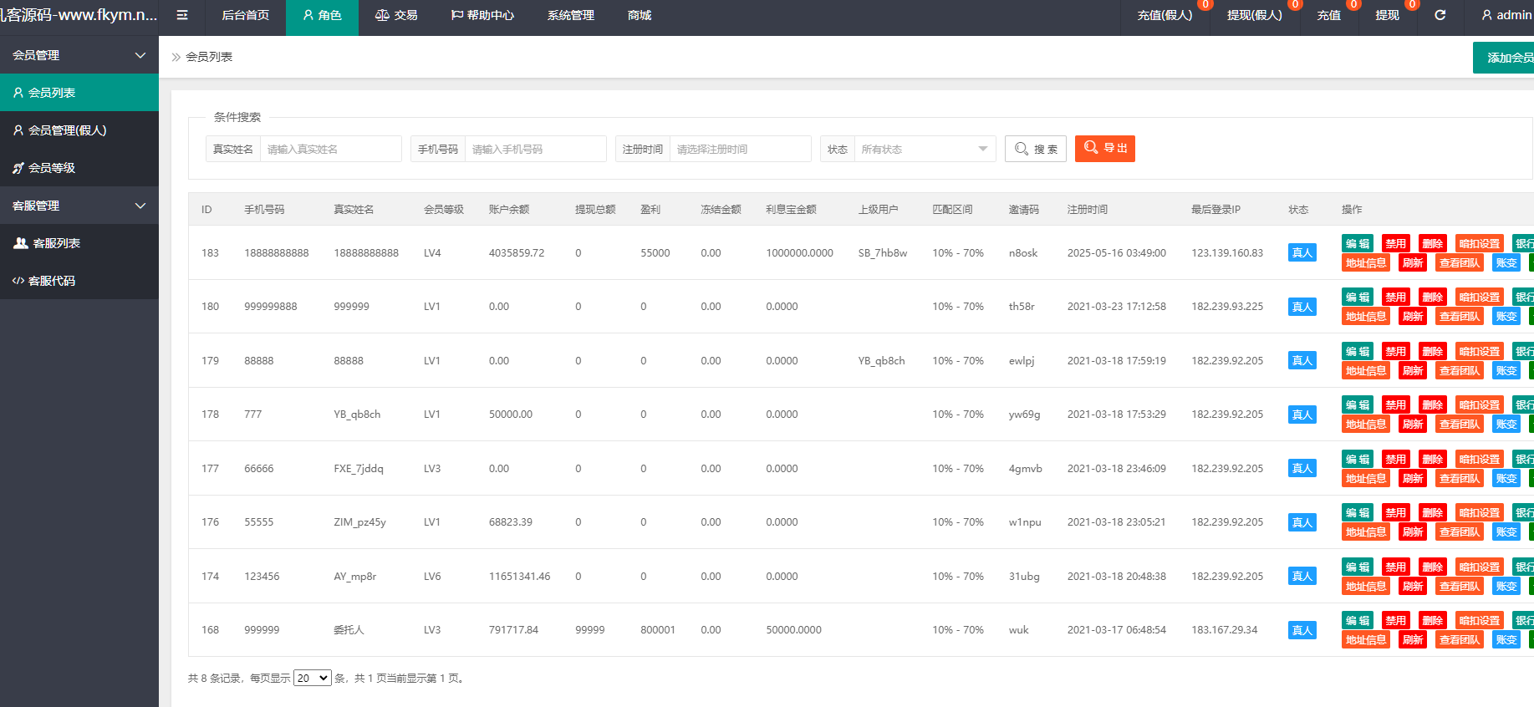
Task: Collapse the 会员管理 sidebar section
Action: (140, 55)
